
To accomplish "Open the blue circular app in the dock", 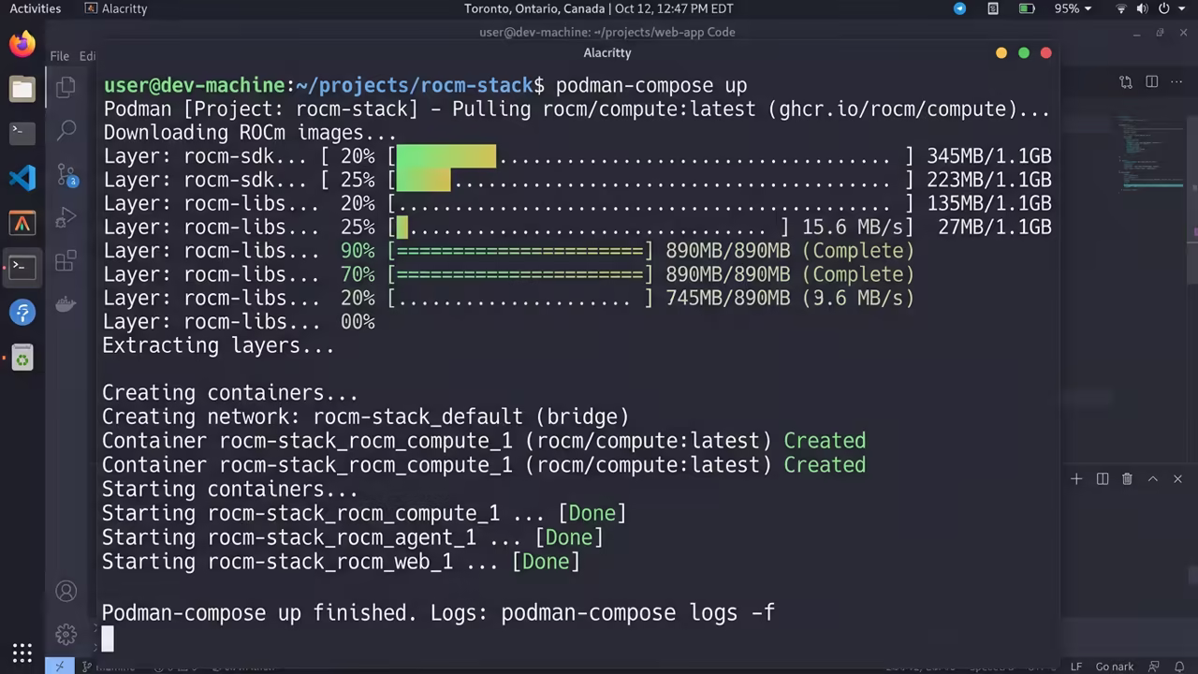I will coord(22,312).
